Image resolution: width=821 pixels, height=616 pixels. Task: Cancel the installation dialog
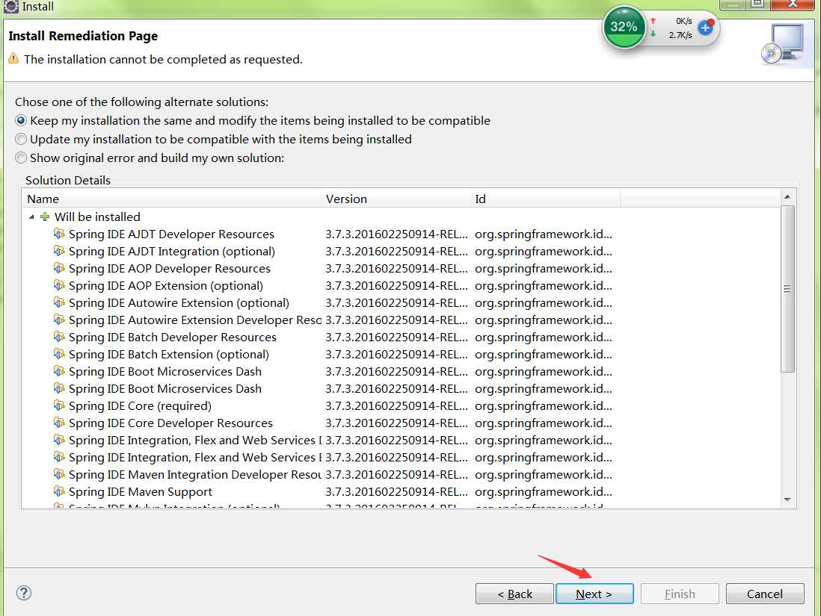pos(764,594)
